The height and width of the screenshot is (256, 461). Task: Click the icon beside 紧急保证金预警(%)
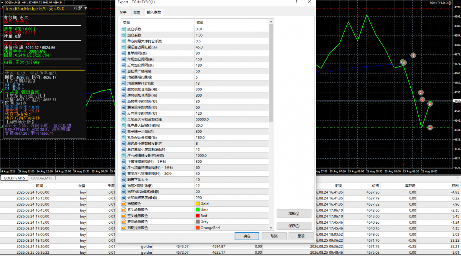click(x=124, y=137)
